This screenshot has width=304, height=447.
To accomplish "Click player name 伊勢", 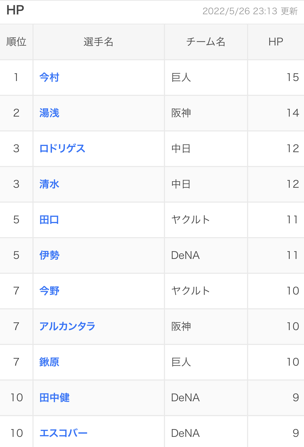I will coord(49,255).
